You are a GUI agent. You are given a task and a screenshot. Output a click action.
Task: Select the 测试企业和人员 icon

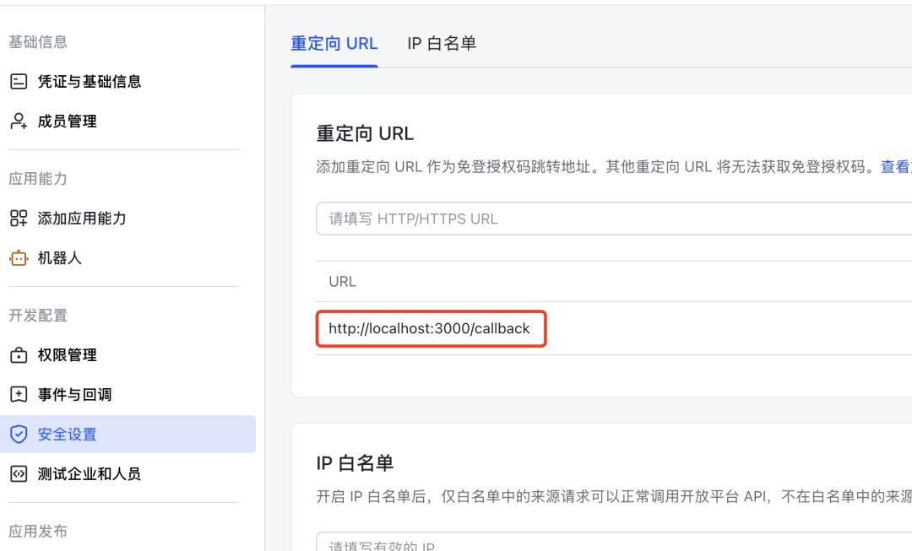[18, 473]
